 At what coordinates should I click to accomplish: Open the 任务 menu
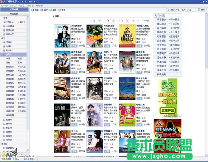coord(13,6)
